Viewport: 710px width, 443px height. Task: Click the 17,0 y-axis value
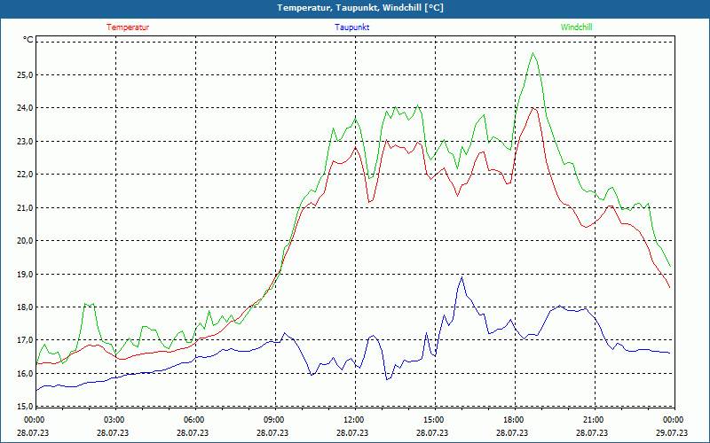pyautogui.click(x=25, y=340)
